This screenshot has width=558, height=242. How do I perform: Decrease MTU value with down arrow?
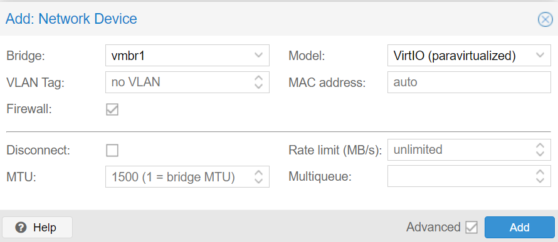tap(259, 180)
